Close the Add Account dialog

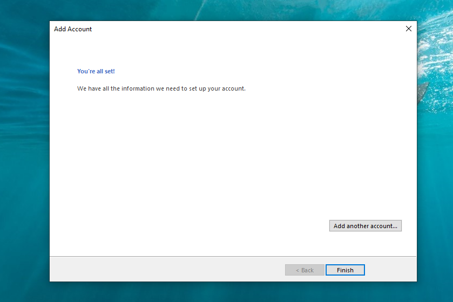tap(409, 29)
